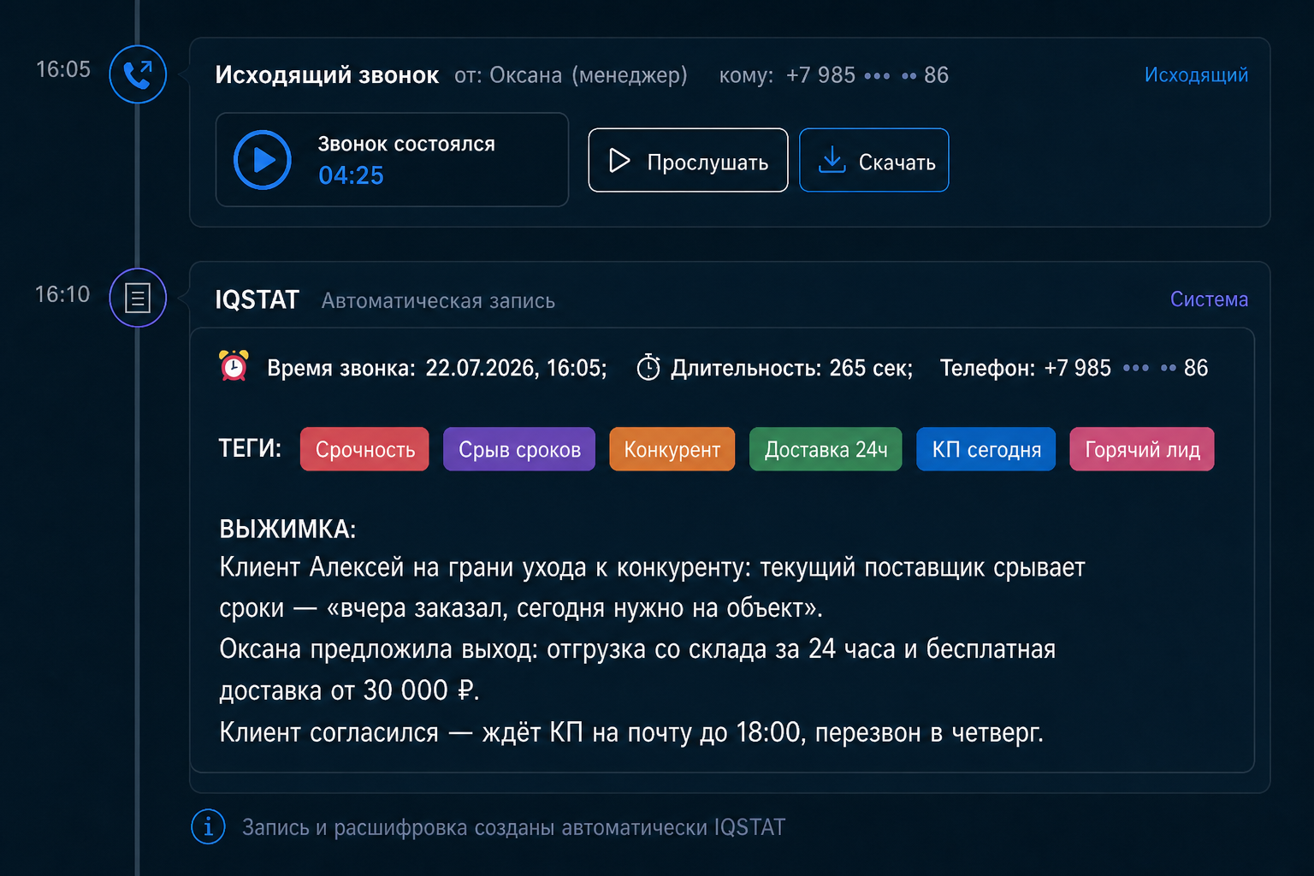Click the line доставка от 30 000 ₽
The width and height of the screenshot is (1314, 876).
click(x=349, y=690)
